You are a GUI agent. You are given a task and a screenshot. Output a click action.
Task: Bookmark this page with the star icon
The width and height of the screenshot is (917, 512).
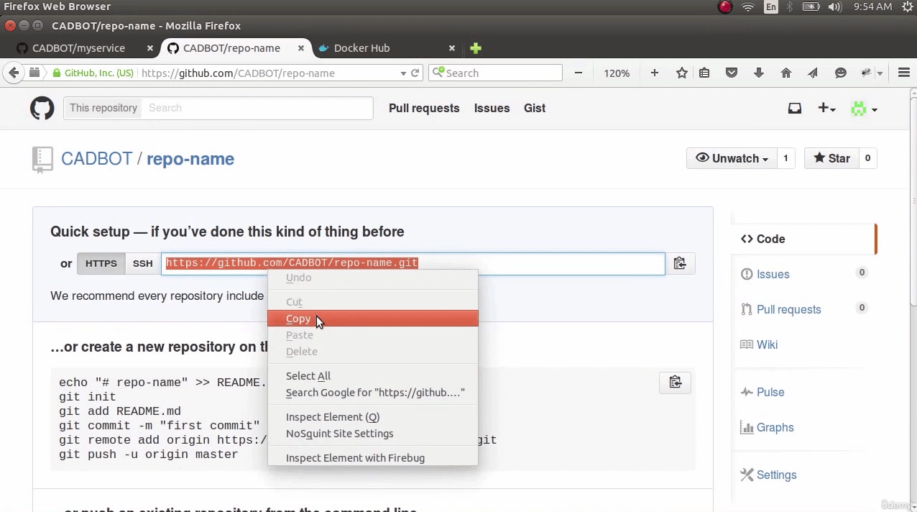(x=682, y=73)
